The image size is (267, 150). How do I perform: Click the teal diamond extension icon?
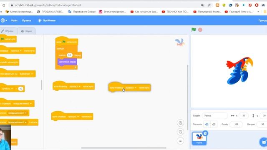(x=244, y=5)
